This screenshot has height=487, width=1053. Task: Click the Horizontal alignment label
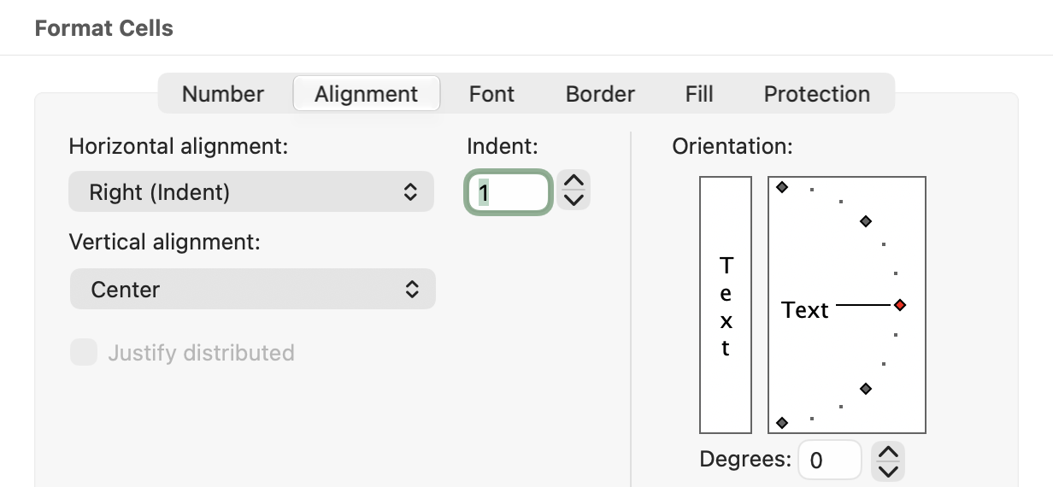179,146
